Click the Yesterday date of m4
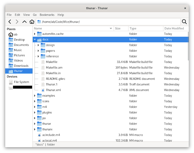Image resolution: width=194 pixels, height=153 pixels. (171, 107)
